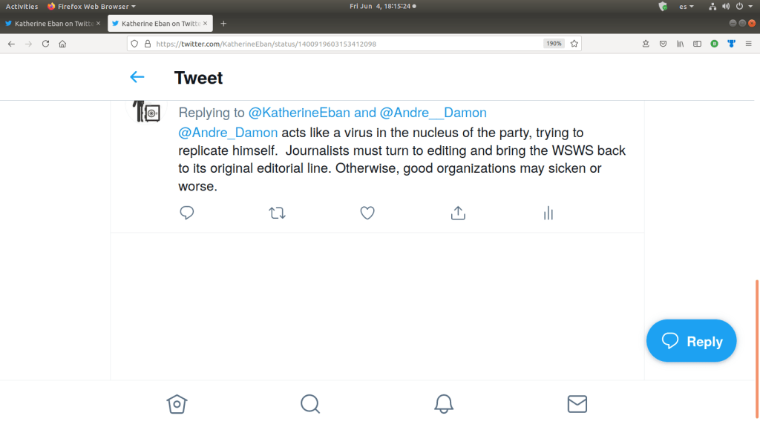Open the @Andre_Damon mention link
The image size is (760, 427).
point(229,133)
